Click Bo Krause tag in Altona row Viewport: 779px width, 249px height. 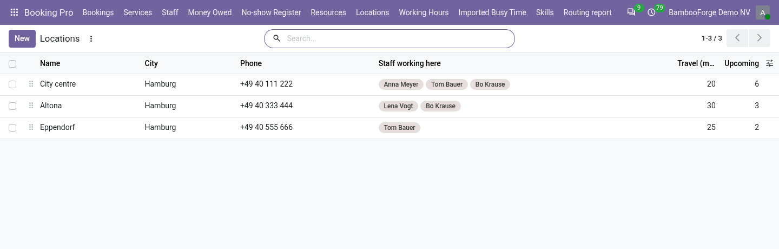[x=440, y=106]
